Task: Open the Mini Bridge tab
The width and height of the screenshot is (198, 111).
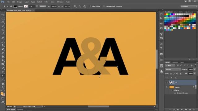Action: 11,109
